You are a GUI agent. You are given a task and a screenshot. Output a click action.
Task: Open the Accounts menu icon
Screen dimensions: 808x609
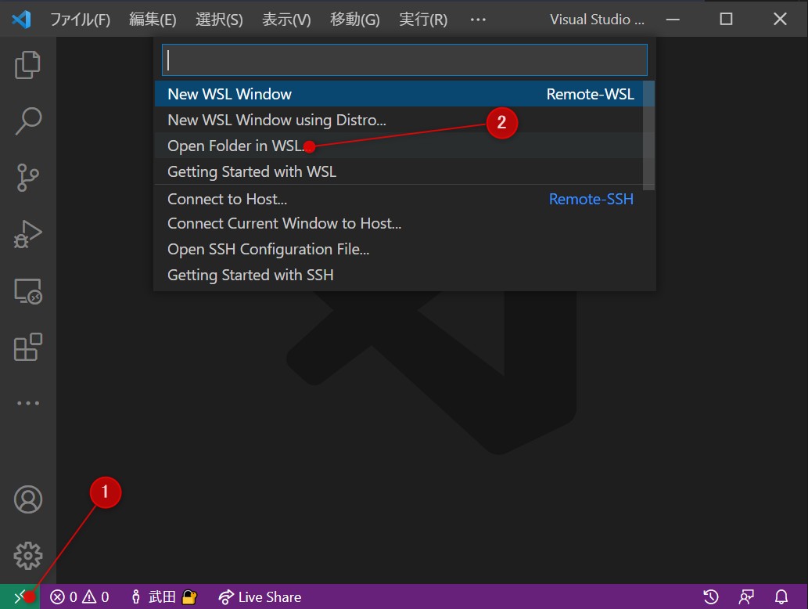pos(28,499)
